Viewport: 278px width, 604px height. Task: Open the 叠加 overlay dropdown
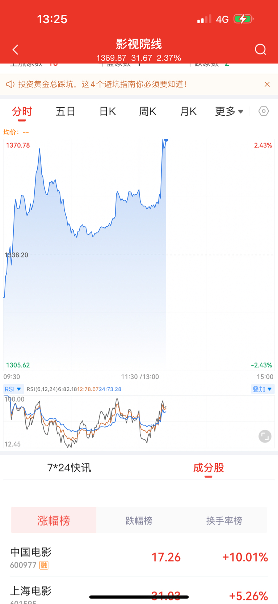pyautogui.click(x=262, y=389)
